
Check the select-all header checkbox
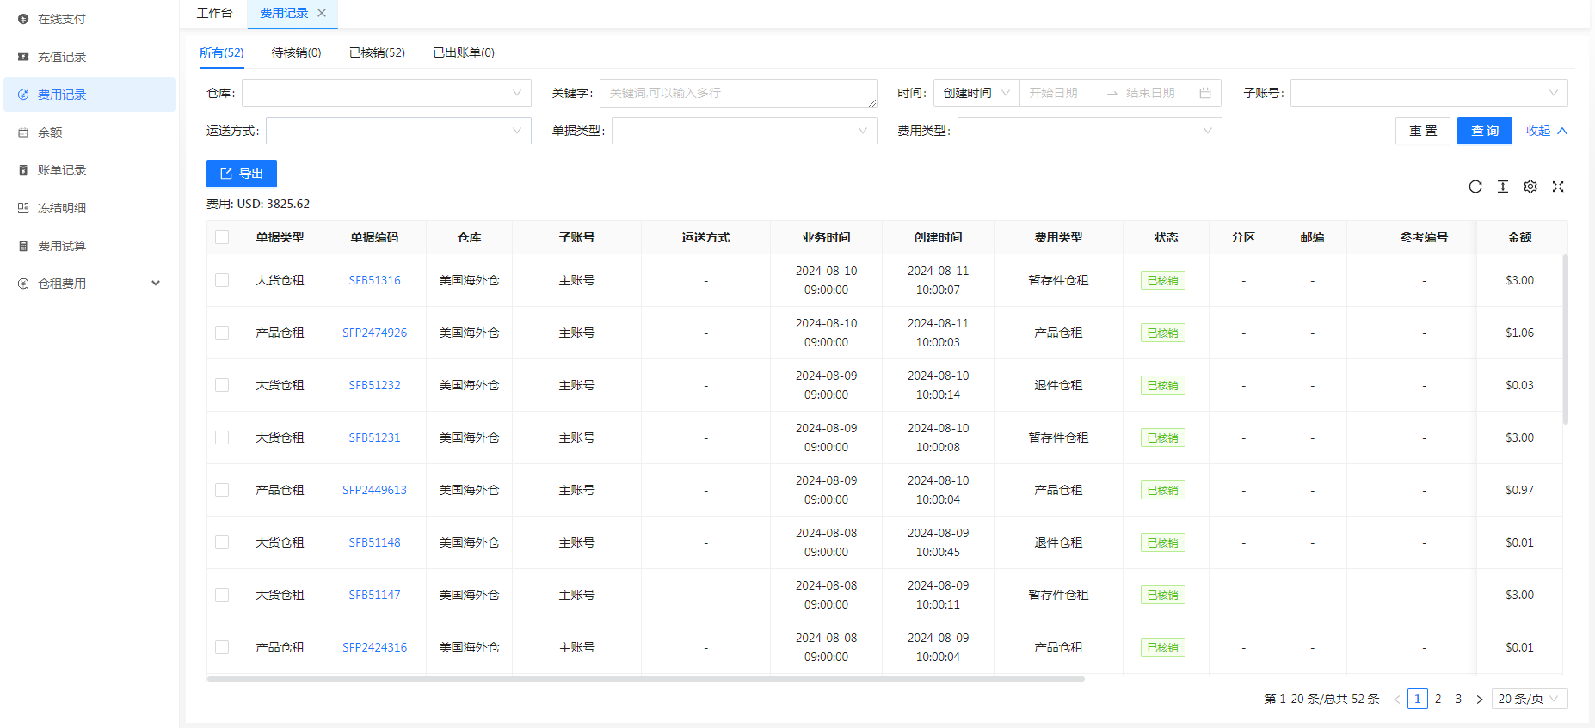(x=222, y=237)
